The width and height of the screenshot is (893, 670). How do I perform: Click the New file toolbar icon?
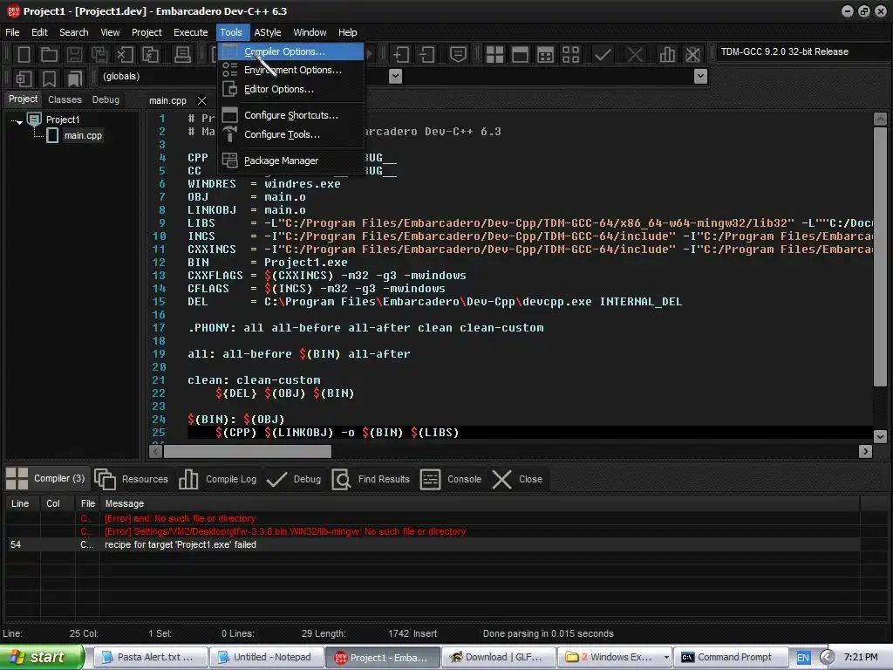click(x=24, y=55)
